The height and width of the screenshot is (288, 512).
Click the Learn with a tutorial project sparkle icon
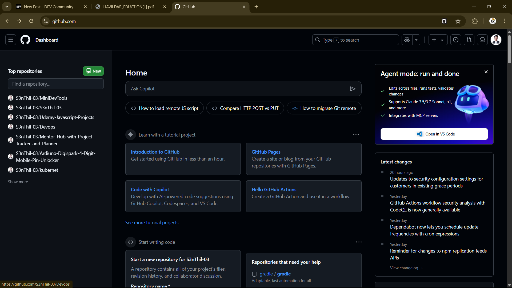(x=131, y=135)
